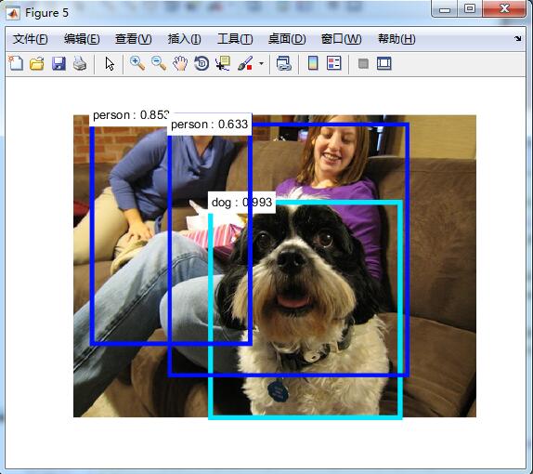Select the Zoom In magnifier tool

point(137,63)
